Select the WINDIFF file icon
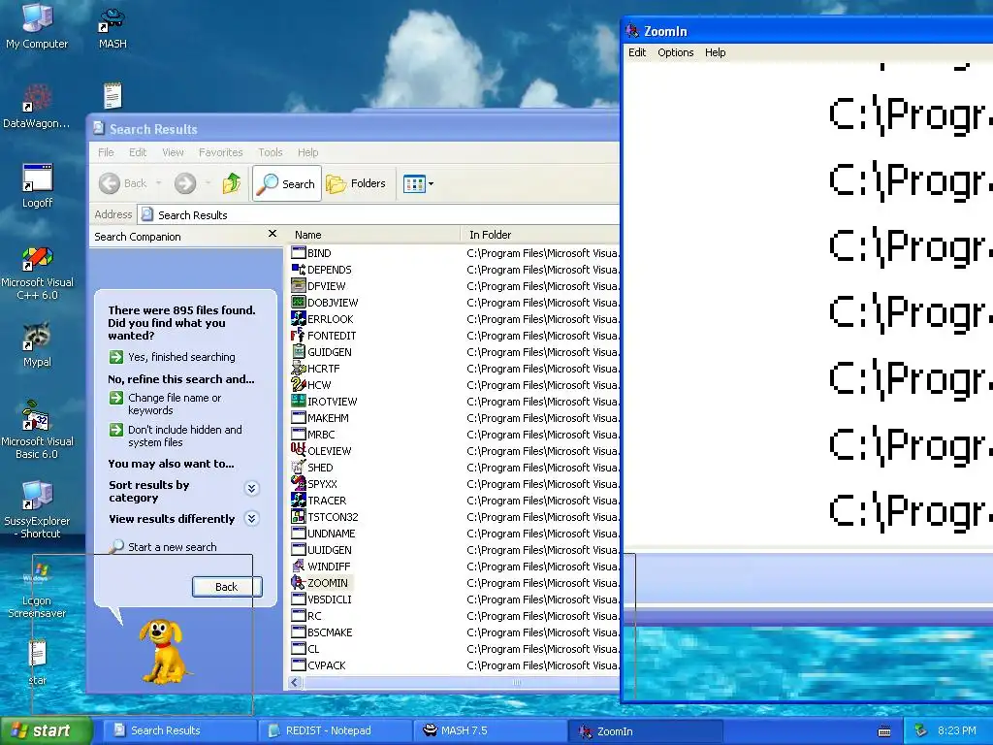This screenshot has width=993, height=745. pos(299,566)
